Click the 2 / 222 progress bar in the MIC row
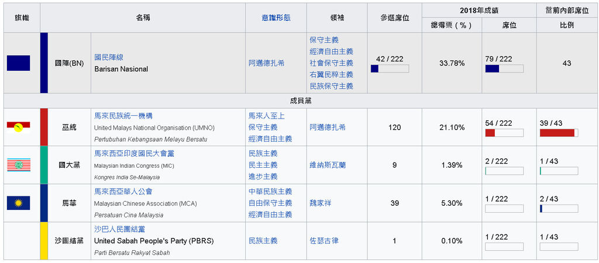The height and width of the screenshot is (263, 599). point(504,171)
